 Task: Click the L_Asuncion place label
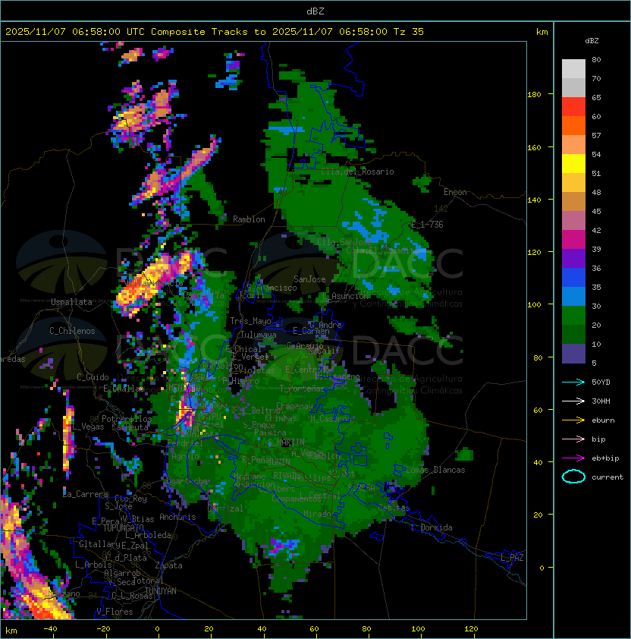tap(345, 296)
